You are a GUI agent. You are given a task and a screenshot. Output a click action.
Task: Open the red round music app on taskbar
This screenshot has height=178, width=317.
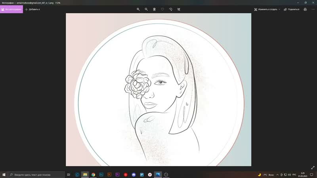(126, 174)
